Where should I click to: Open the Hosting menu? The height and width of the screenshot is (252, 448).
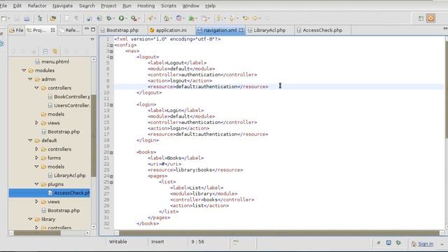click(146, 6)
